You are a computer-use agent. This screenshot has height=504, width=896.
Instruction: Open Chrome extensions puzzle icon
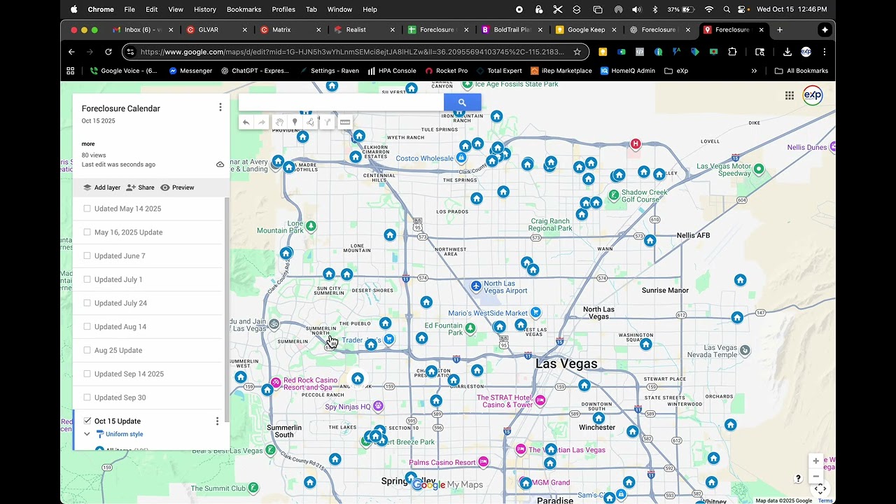732,52
